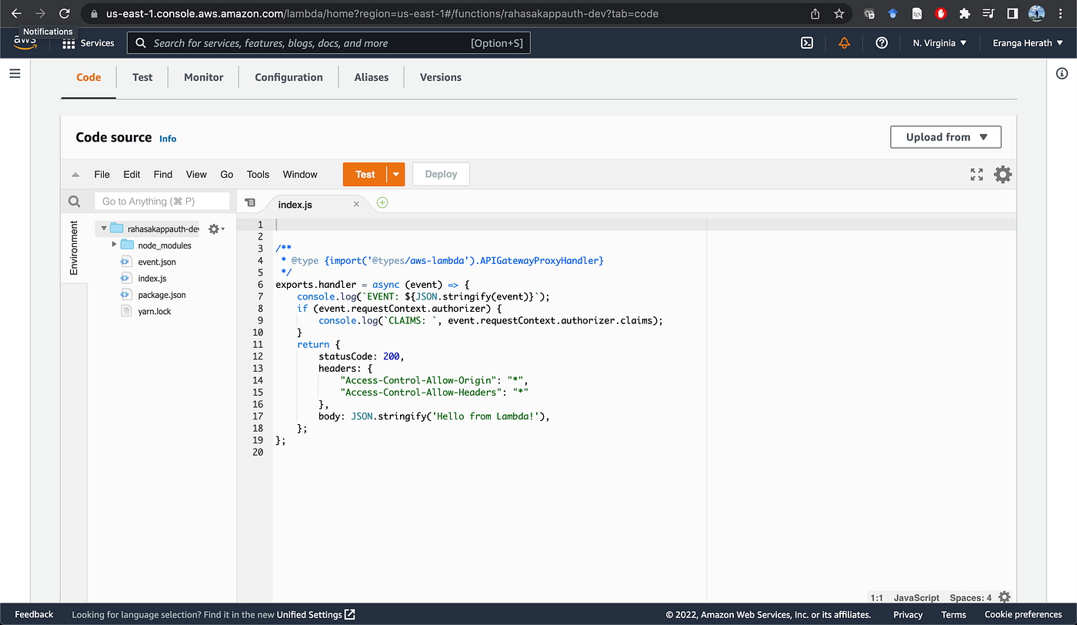1077x625 pixels.
Task: Open the Versions tab
Action: click(x=441, y=77)
